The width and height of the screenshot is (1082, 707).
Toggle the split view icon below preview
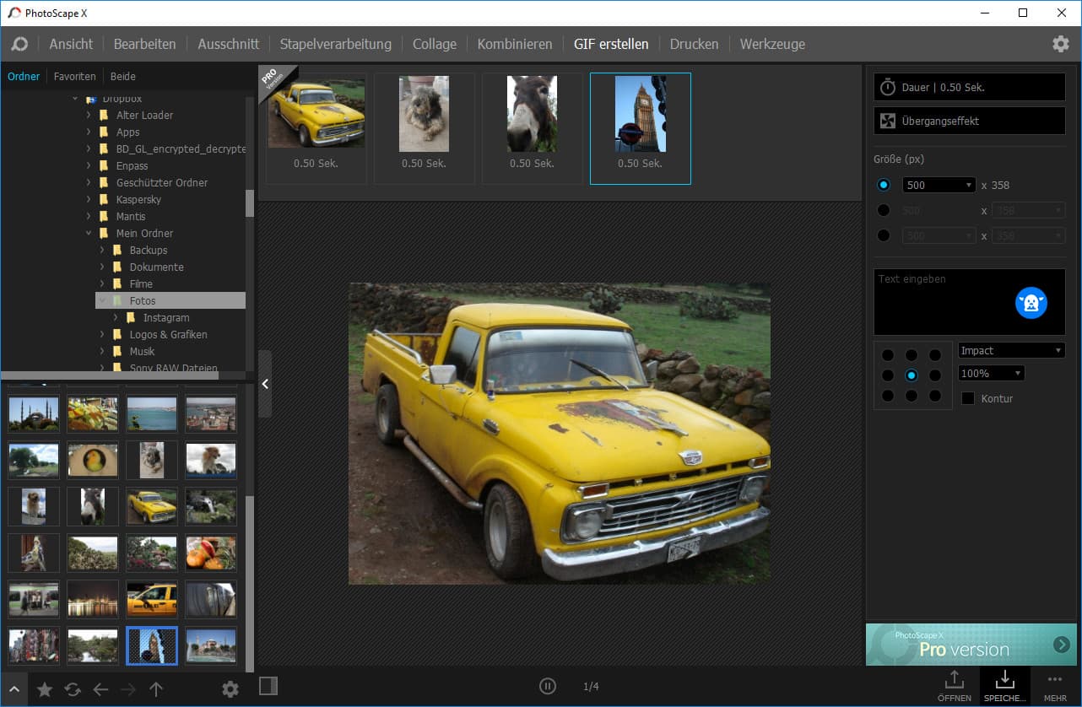pos(268,686)
